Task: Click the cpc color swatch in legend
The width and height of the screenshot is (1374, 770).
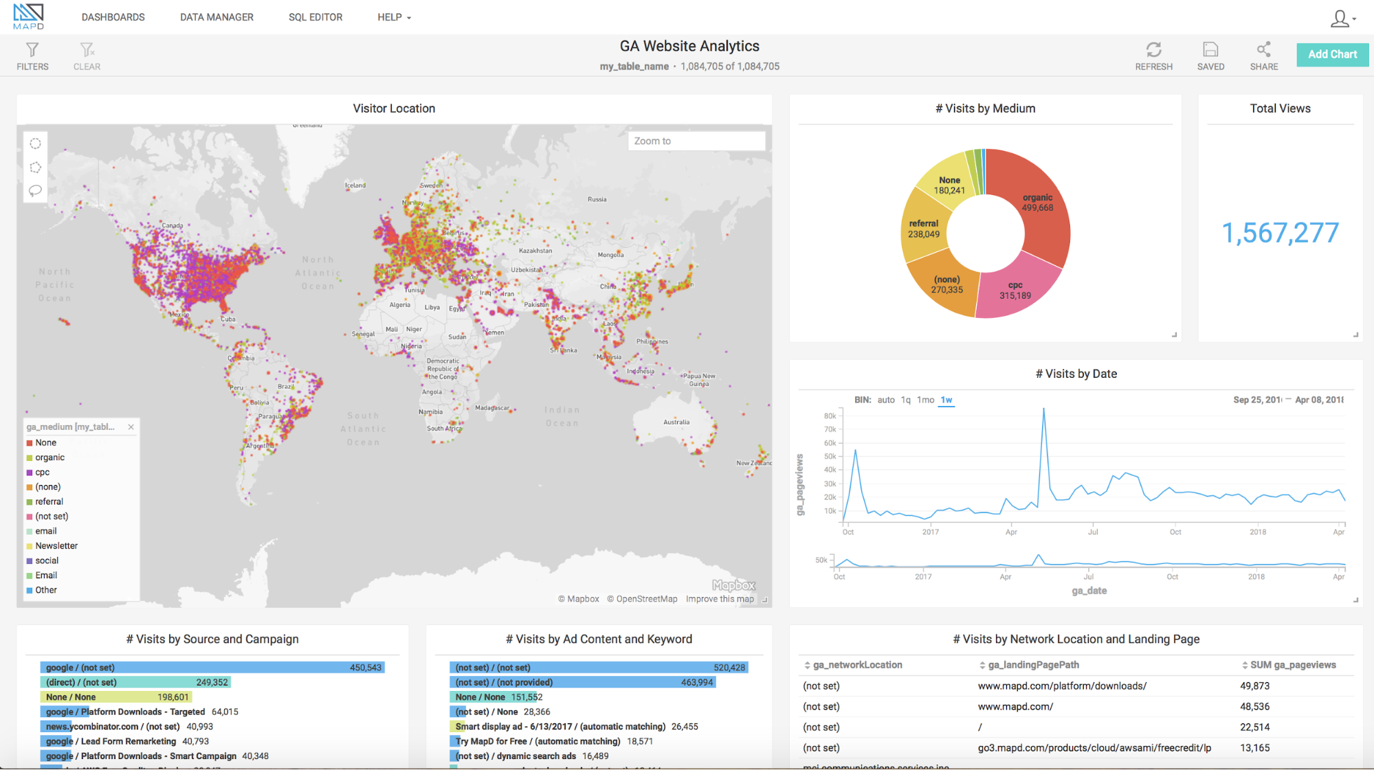Action: tap(30, 473)
